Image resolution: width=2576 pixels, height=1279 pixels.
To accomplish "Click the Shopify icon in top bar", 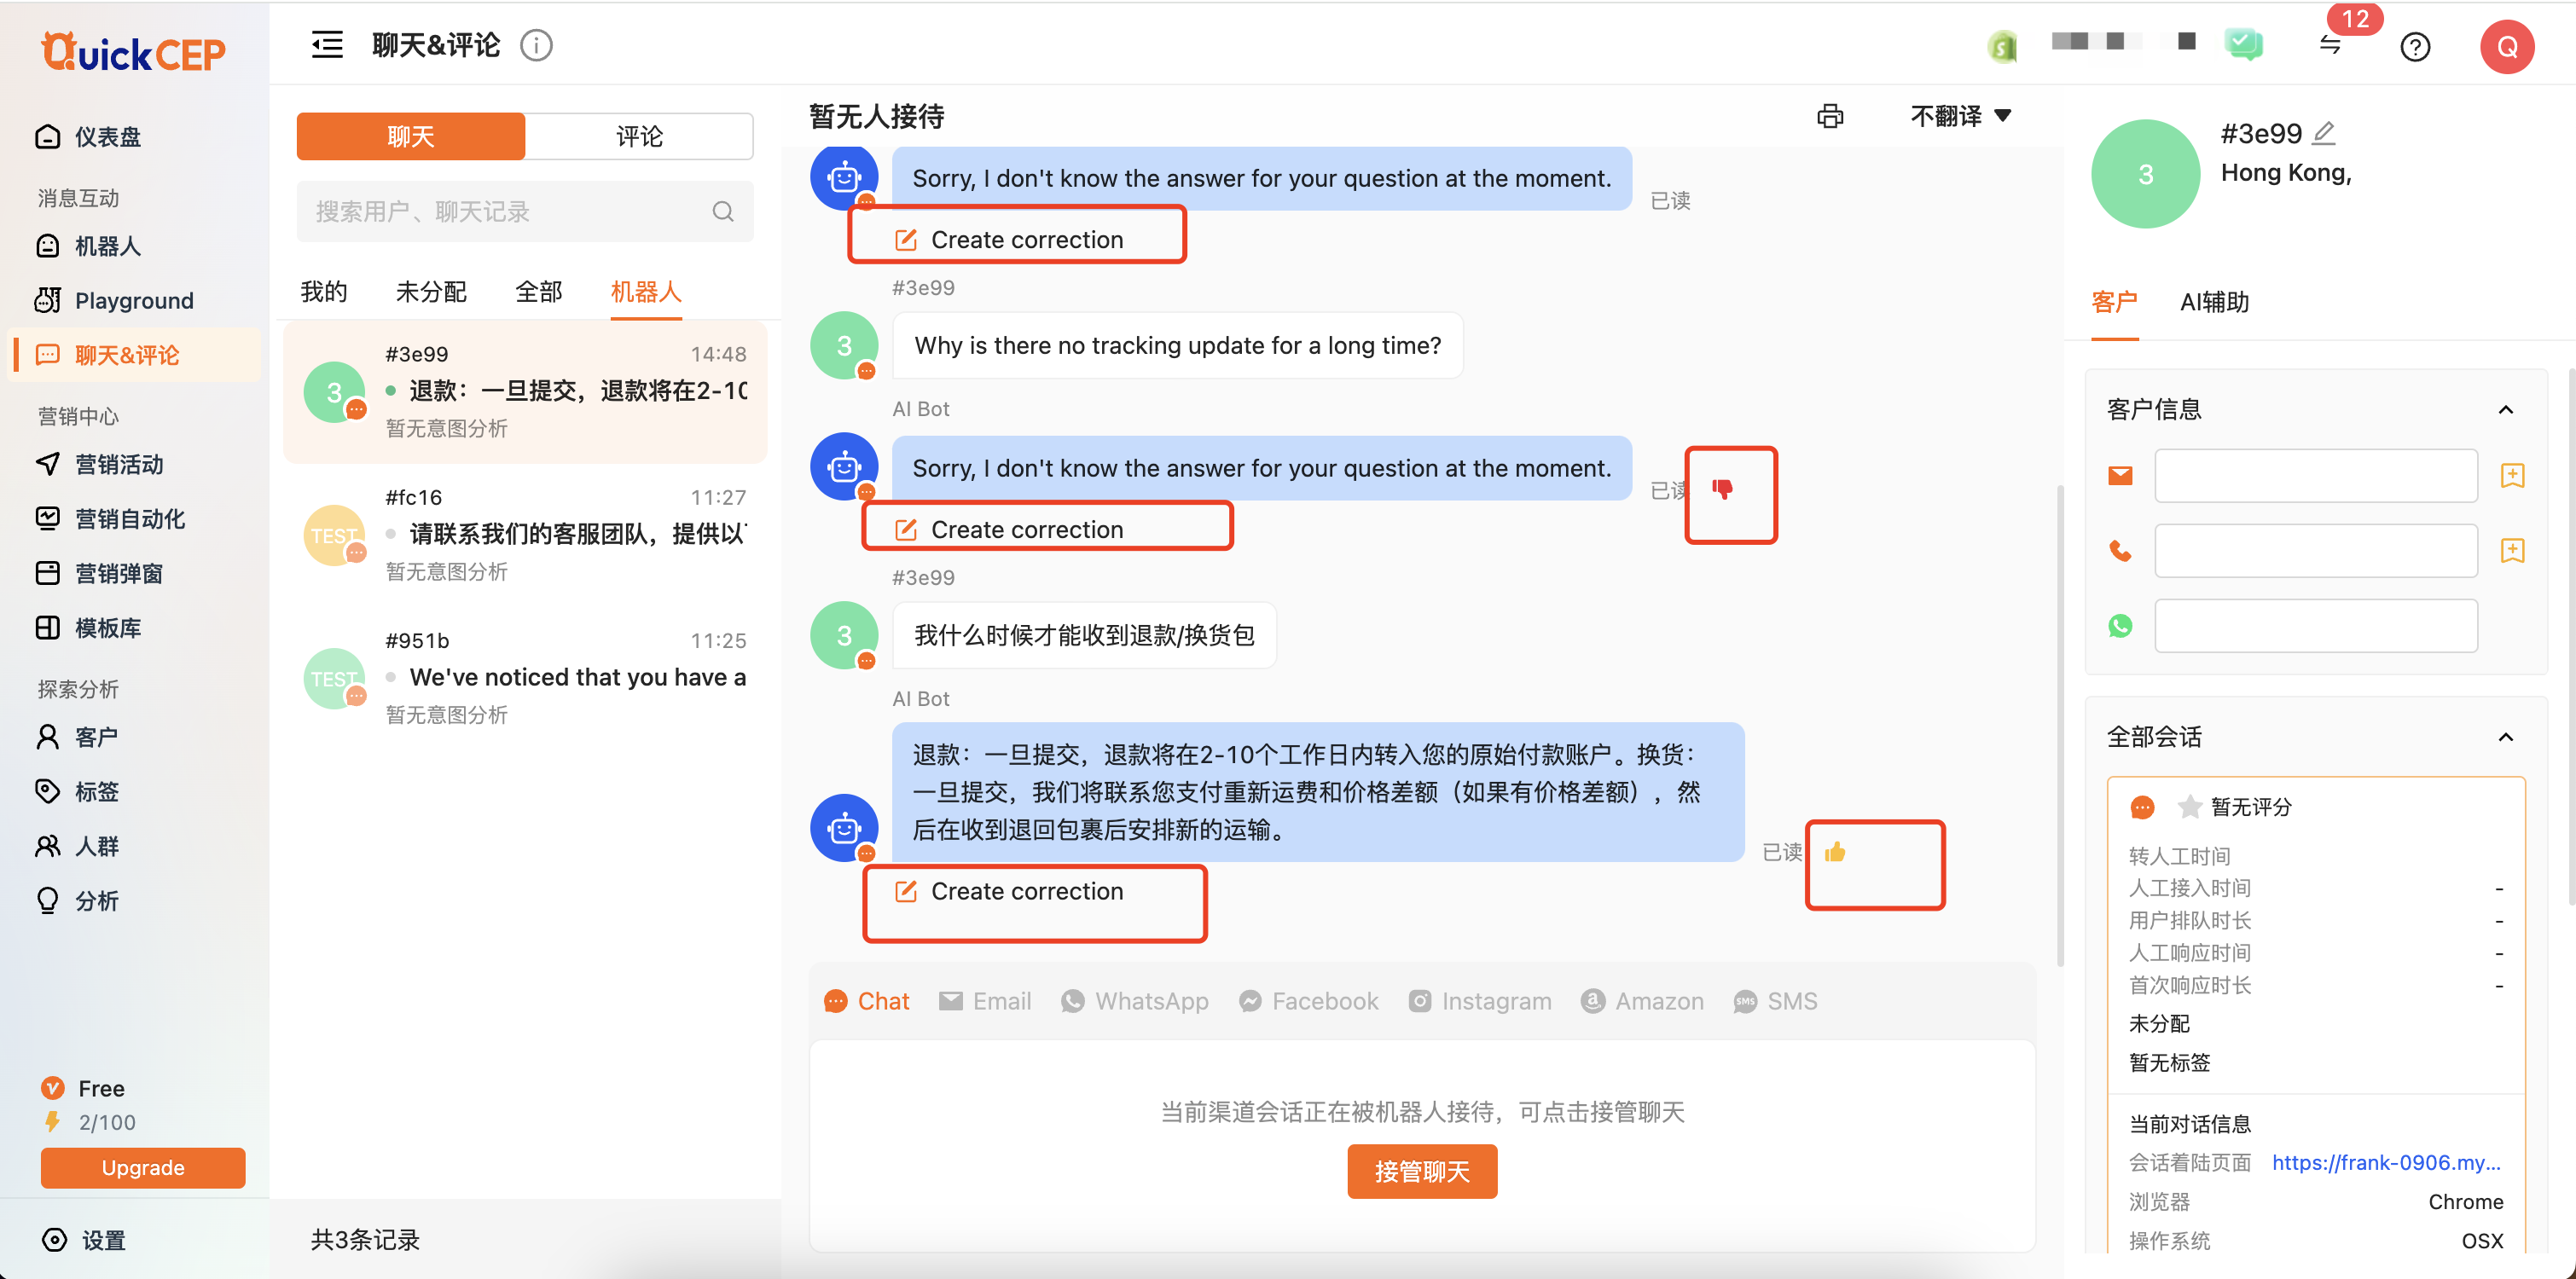I will [2002, 46].
